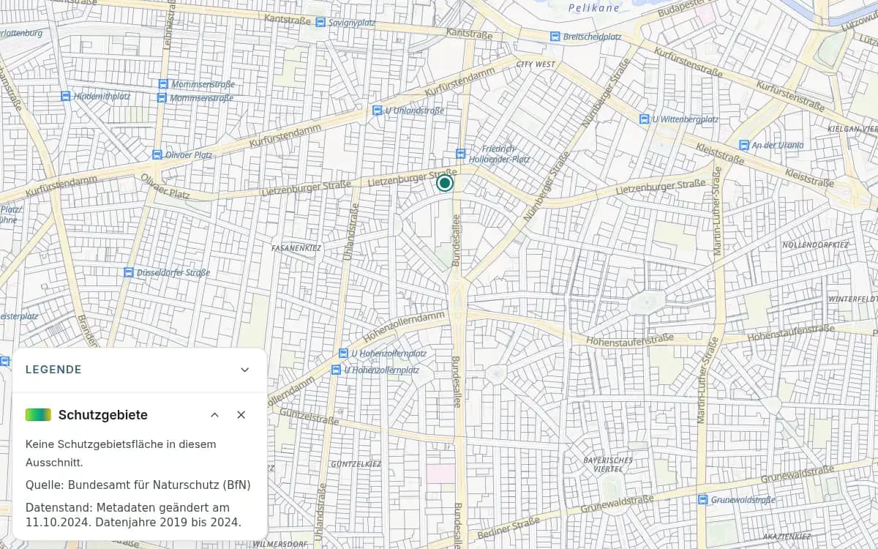The image size is (878, 549).
Task: Click the CITY WEST district label
Action: [536, 64]
